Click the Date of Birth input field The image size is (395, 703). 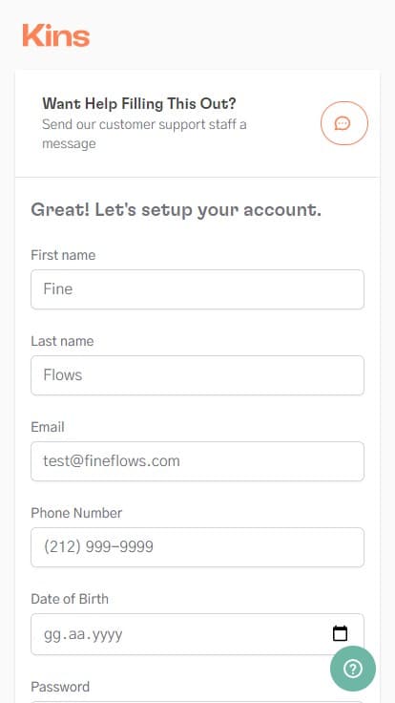point(197,634)
